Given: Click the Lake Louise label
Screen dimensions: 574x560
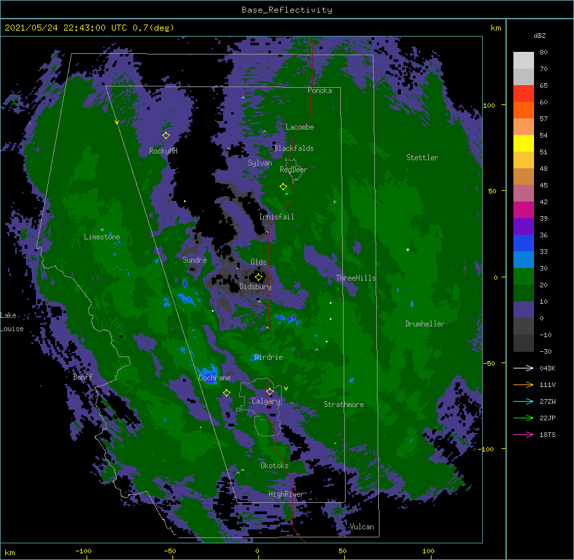Looking at the screenshot, I should pos(12,322).
